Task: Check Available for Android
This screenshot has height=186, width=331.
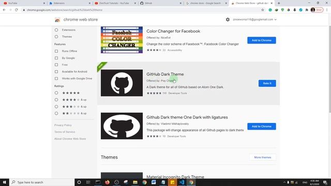Action: pyautogui.click(x=56, y=72)
